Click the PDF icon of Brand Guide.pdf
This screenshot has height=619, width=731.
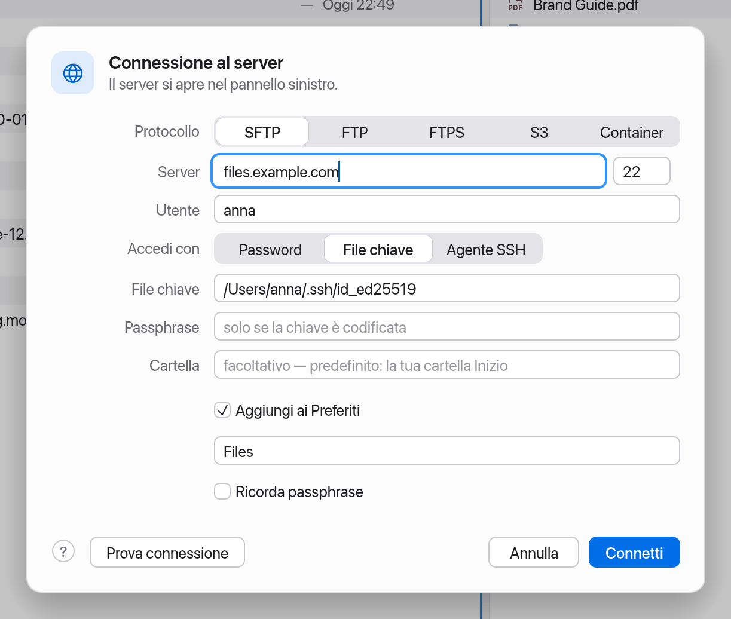(x=515, y=6)
